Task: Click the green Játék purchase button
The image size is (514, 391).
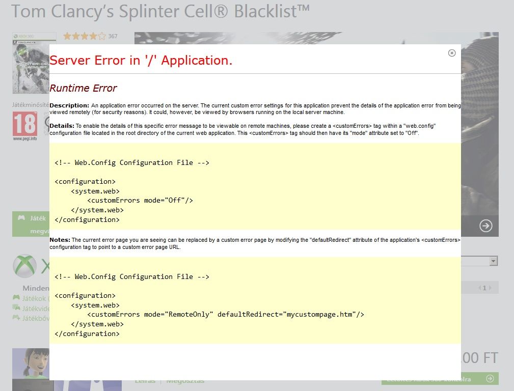Action: tap(31, 224)
